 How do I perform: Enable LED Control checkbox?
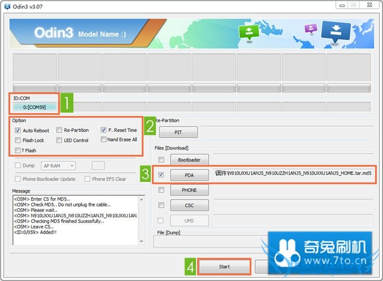(59, 140)
